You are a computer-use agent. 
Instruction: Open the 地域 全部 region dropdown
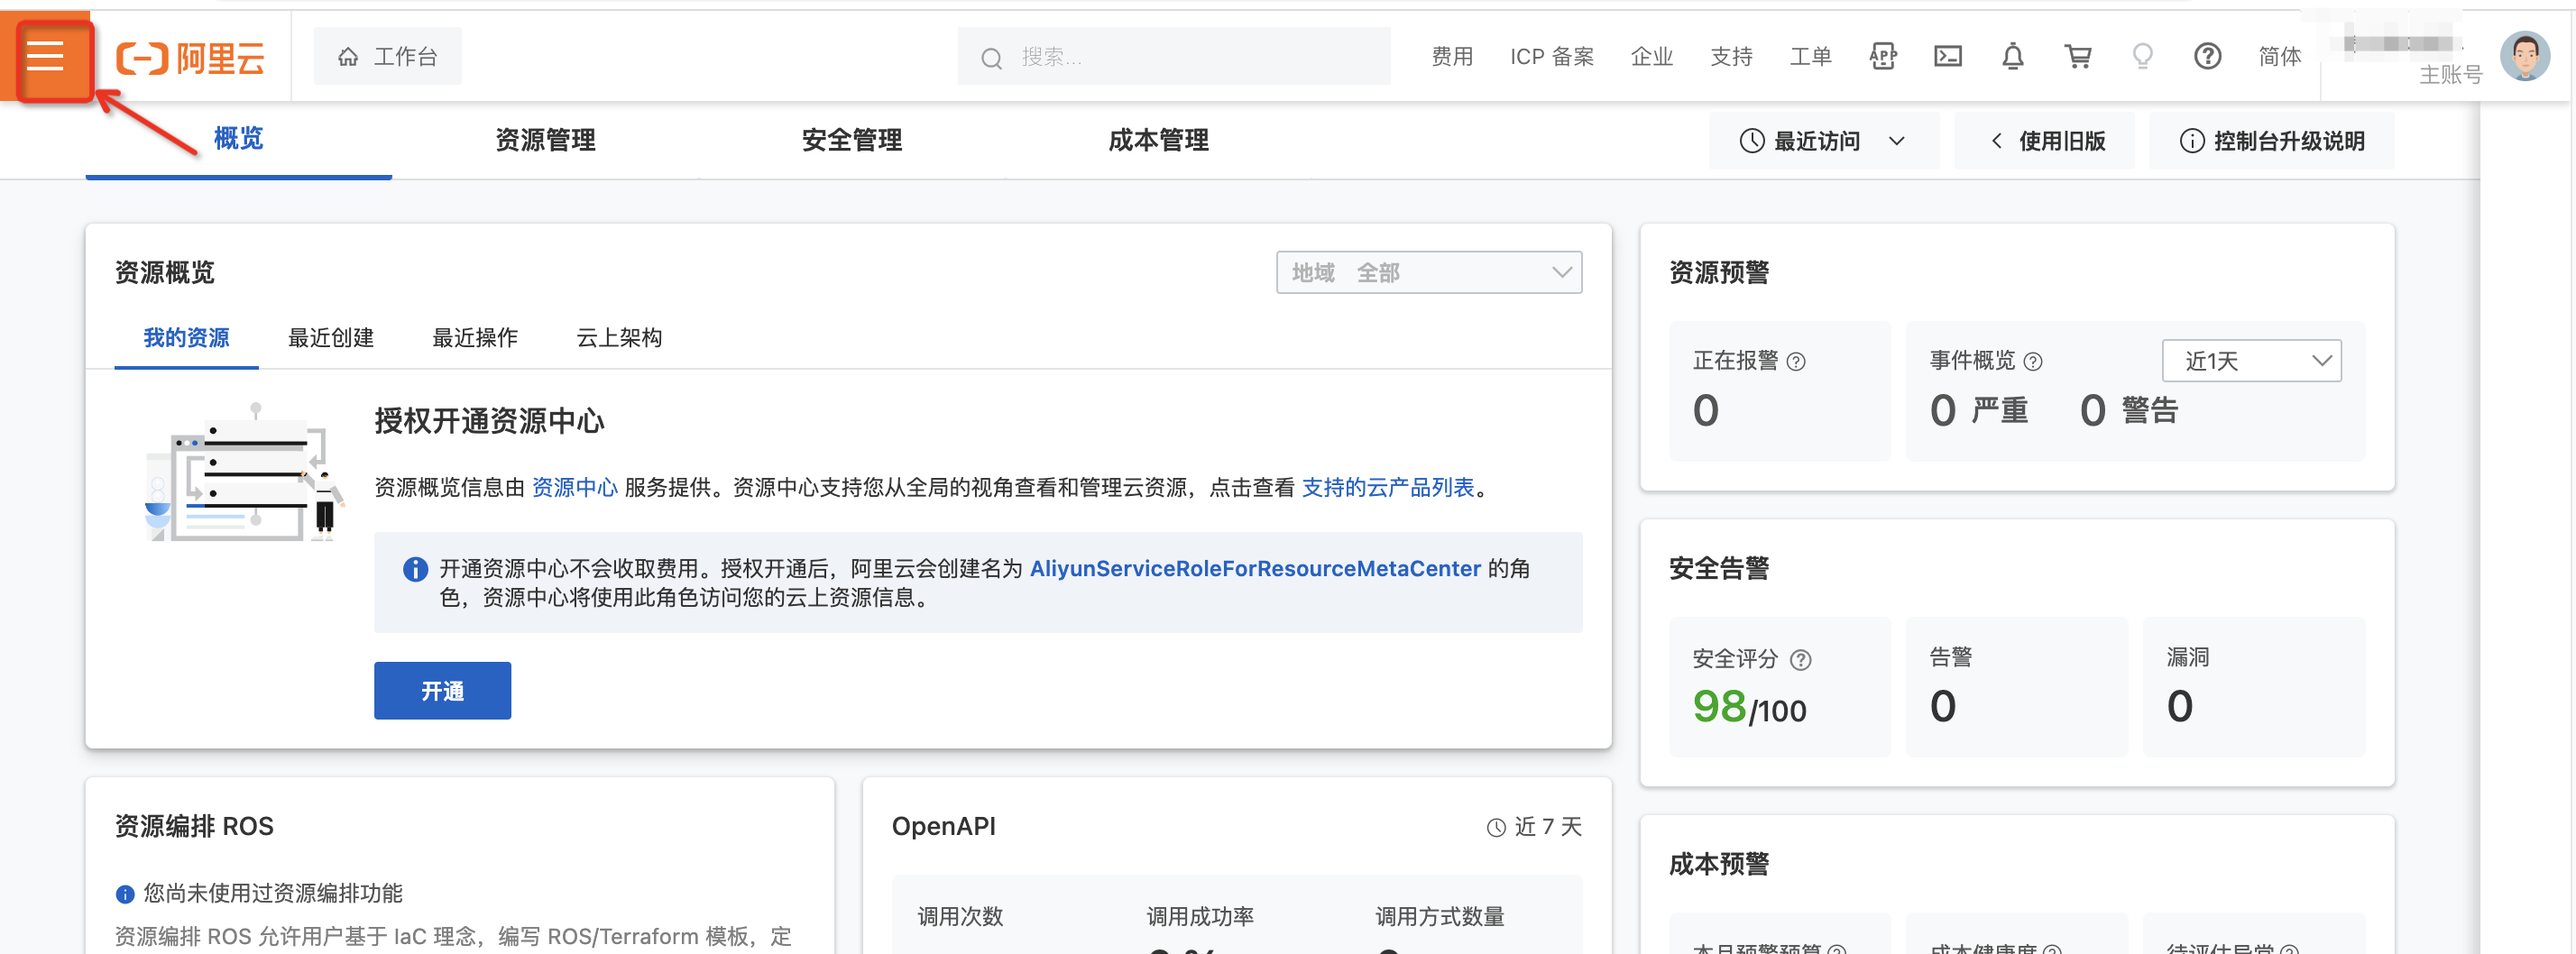[x=1429, y=272]
